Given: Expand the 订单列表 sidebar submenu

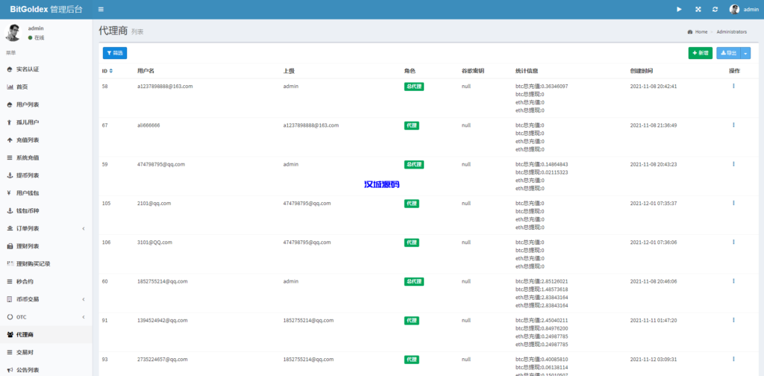Looking at the screenshot, I should pos(46,228).
